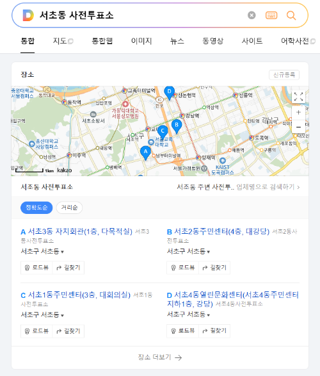The image size is (320, 376).
Task: Click the Daum logo icon
Action: pyautogui.click(x=28, y=15)
